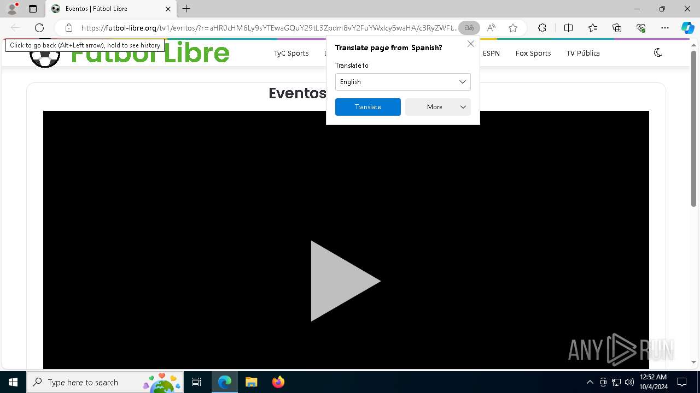Open Microsoft Edge from taskbar
700x393 pixels.
(225, 382)
